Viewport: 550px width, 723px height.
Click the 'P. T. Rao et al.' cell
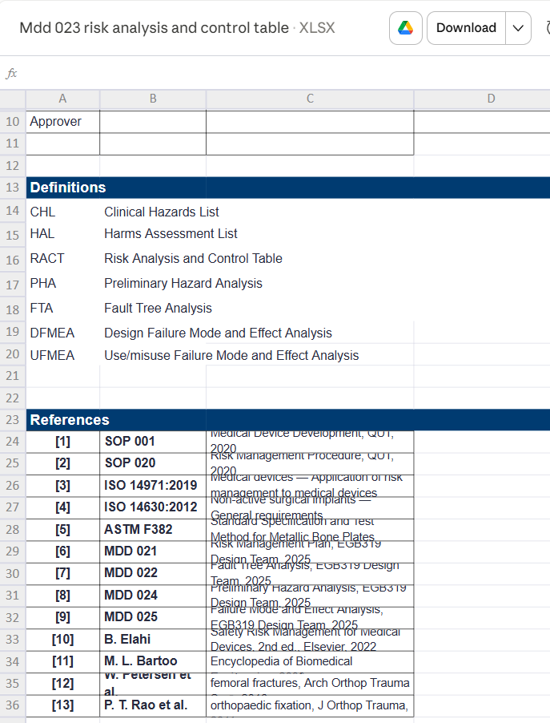[153, 705]
